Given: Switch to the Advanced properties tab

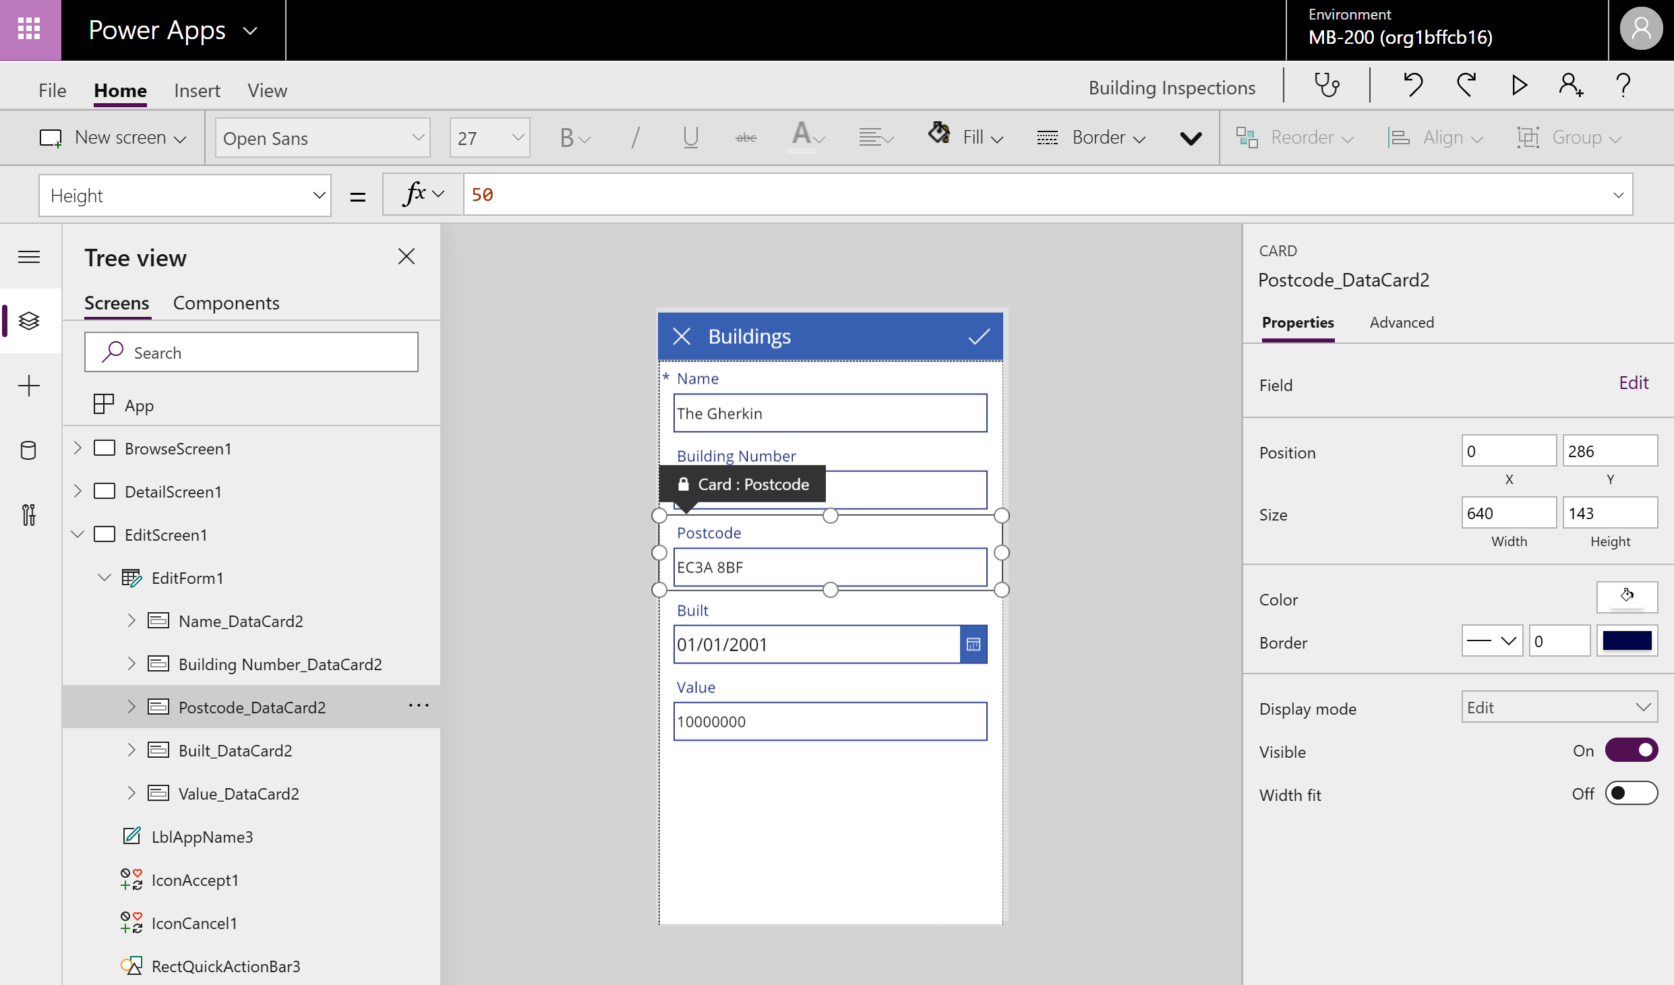Looking at the screenshot, I should click(x=1402, y=322).
